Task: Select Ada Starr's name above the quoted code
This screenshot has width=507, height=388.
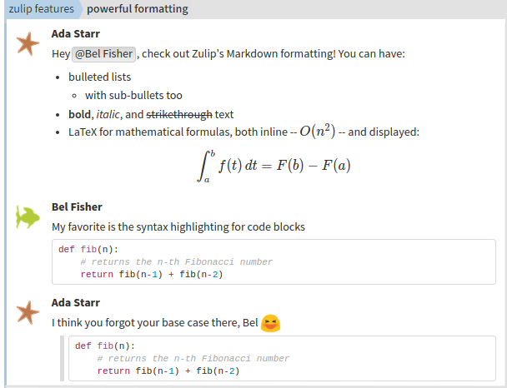Action: point(76,302)
